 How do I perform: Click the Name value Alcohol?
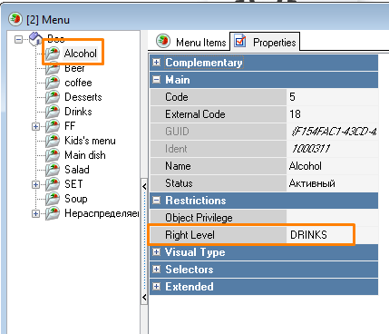pyautogui.click(x=332, y=166)
